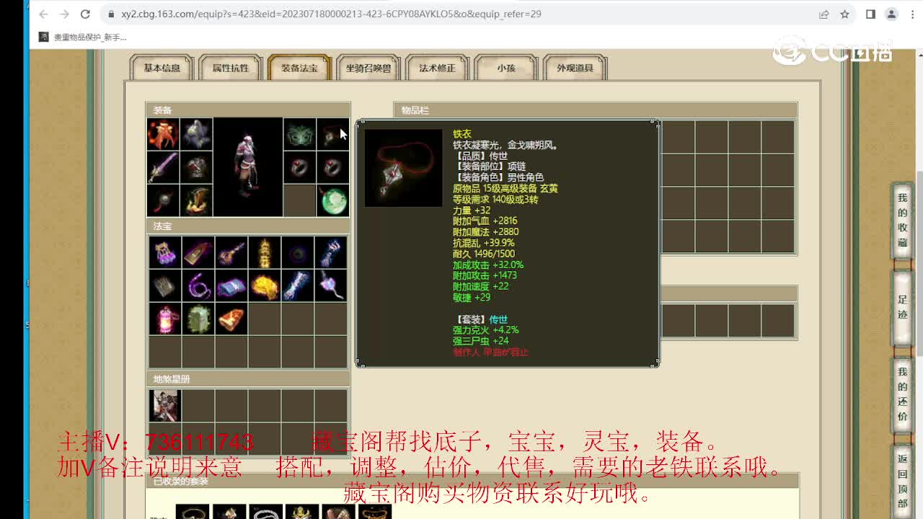The image size is (923, 519).
Task: Select the red flame equipment icon
Action: pyautogui.click(x=163, y=135)
